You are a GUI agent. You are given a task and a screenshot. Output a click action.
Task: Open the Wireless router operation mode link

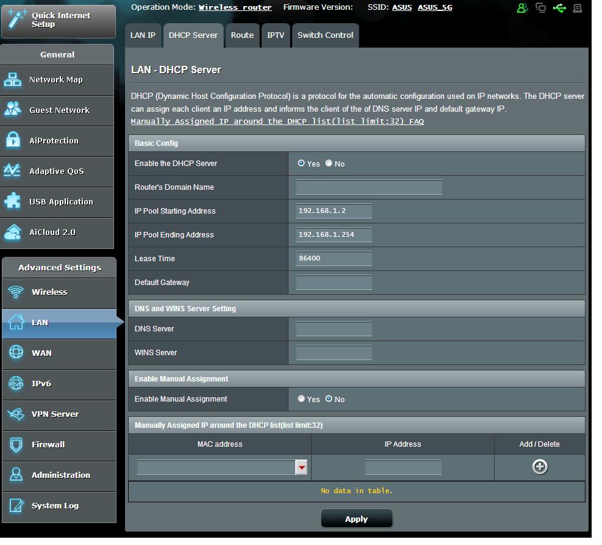235,7
